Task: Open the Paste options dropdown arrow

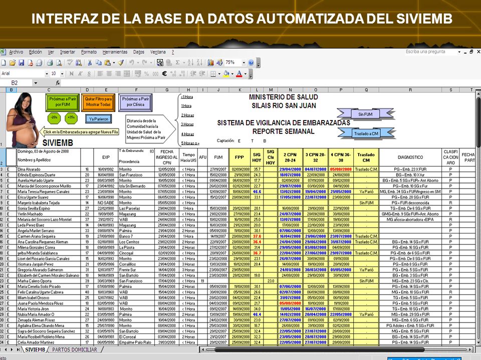Action: 114,63
